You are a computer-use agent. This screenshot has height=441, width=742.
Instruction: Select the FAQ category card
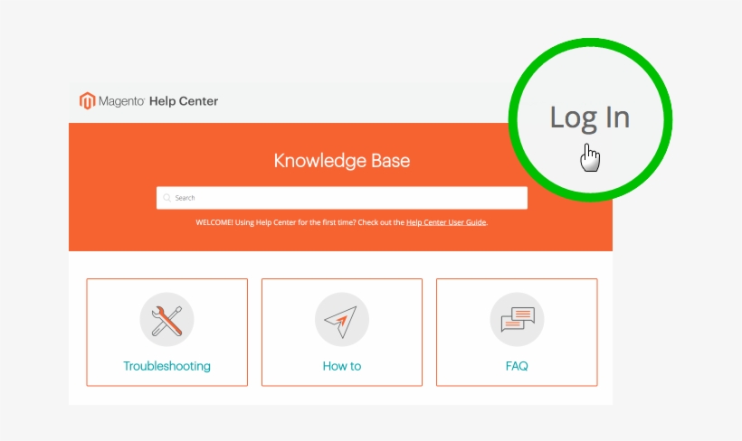pos(517,333)
